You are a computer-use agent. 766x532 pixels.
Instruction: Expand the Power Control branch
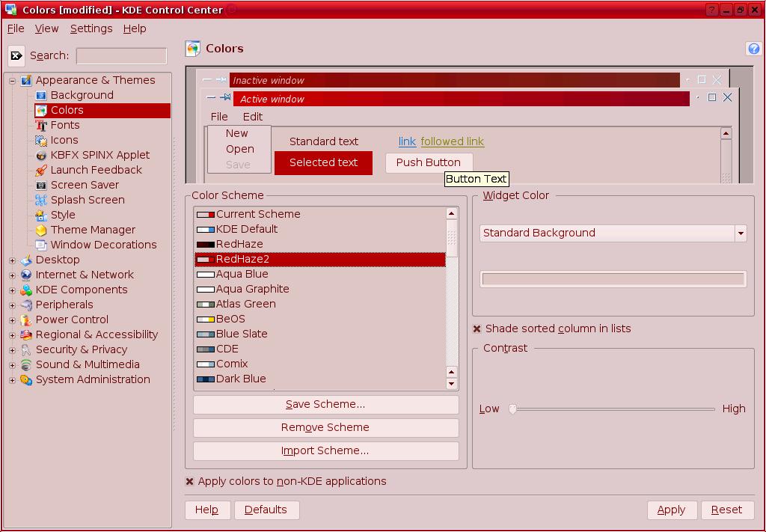12,320
